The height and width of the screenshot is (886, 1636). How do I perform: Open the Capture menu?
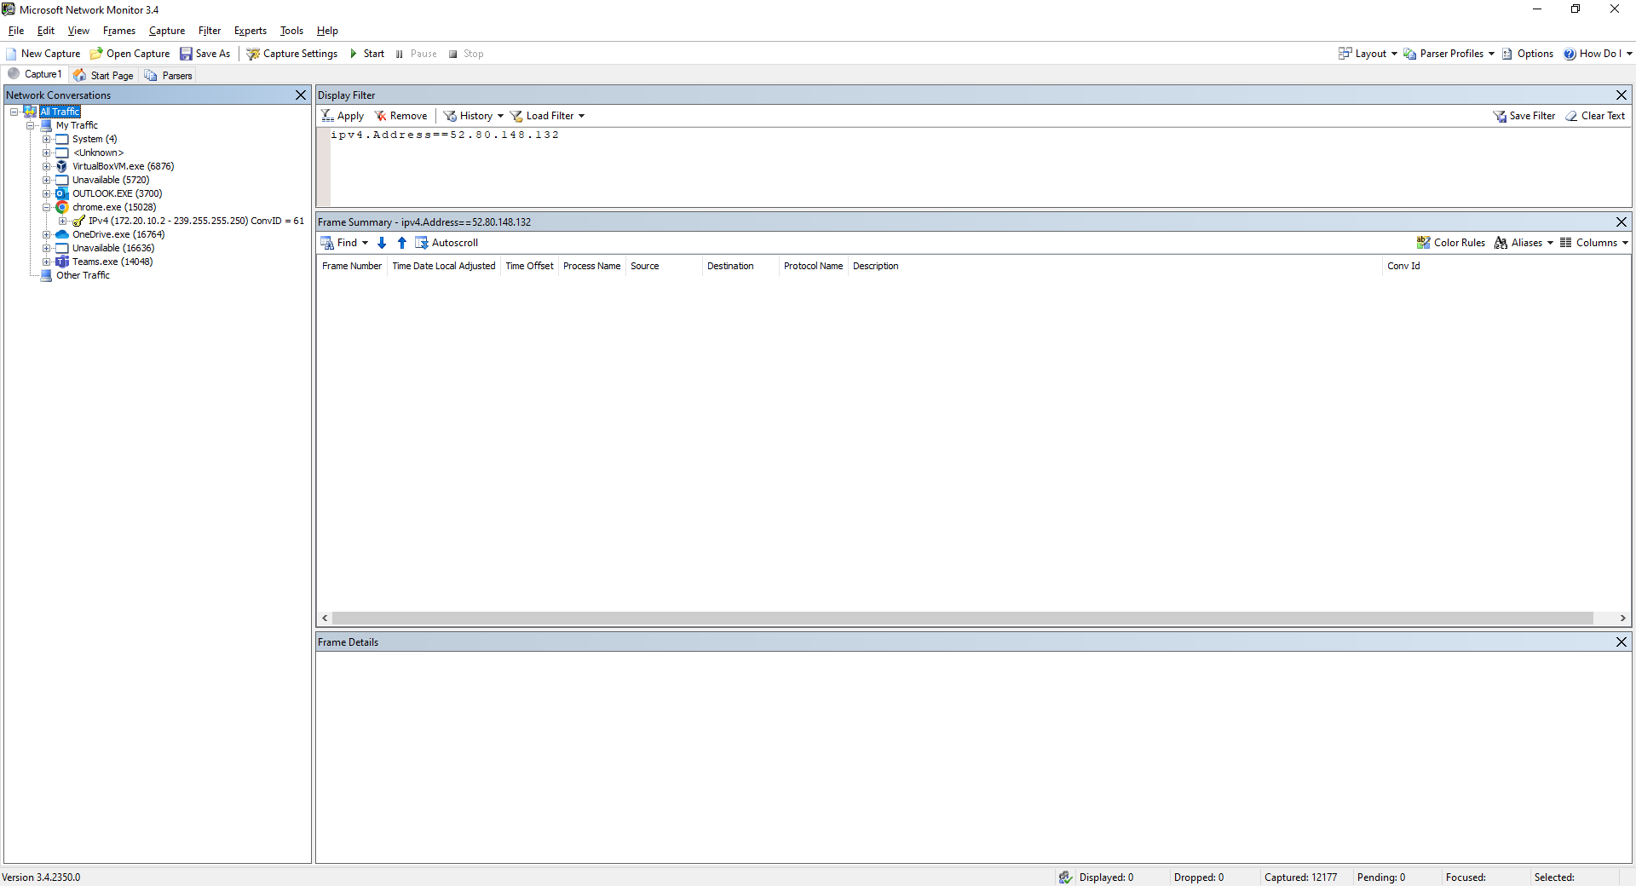(166, 31)
